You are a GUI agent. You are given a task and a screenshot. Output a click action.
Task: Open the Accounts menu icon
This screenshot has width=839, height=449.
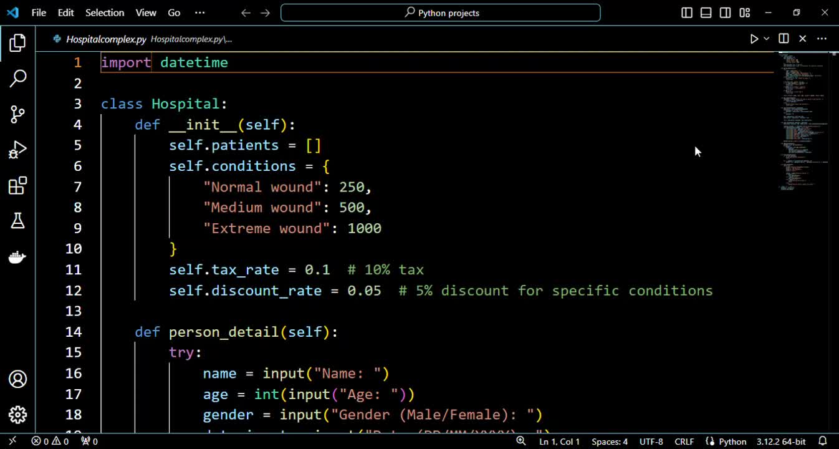click(18, 379)
